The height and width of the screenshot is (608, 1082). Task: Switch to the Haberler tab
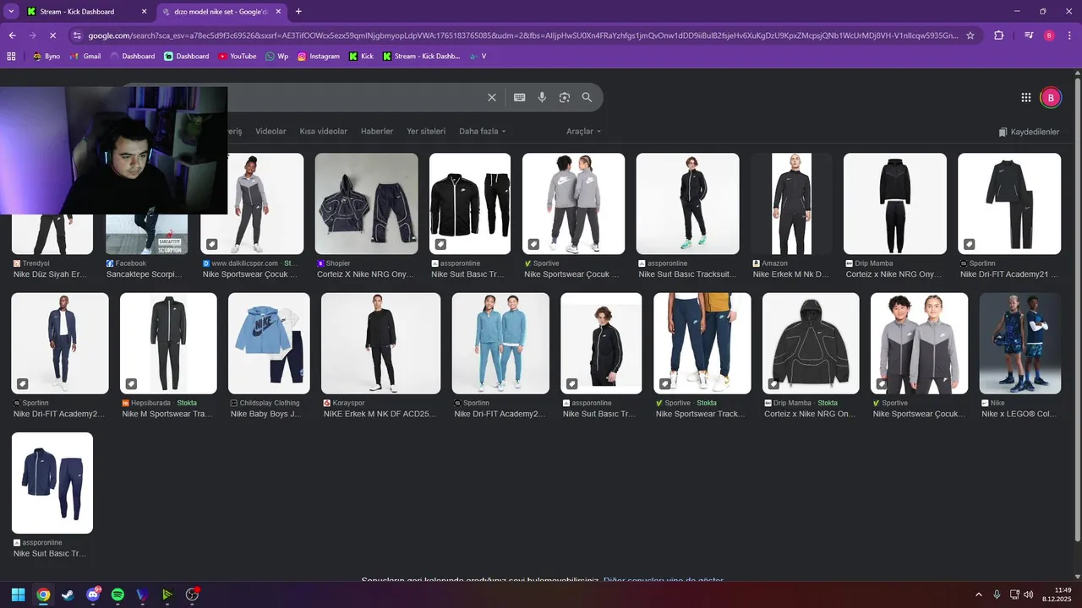[x=377, y=131]
